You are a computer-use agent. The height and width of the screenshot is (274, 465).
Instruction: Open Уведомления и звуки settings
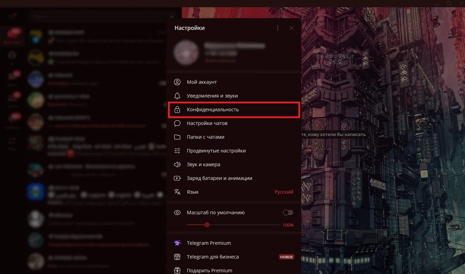tap(234, 96)
